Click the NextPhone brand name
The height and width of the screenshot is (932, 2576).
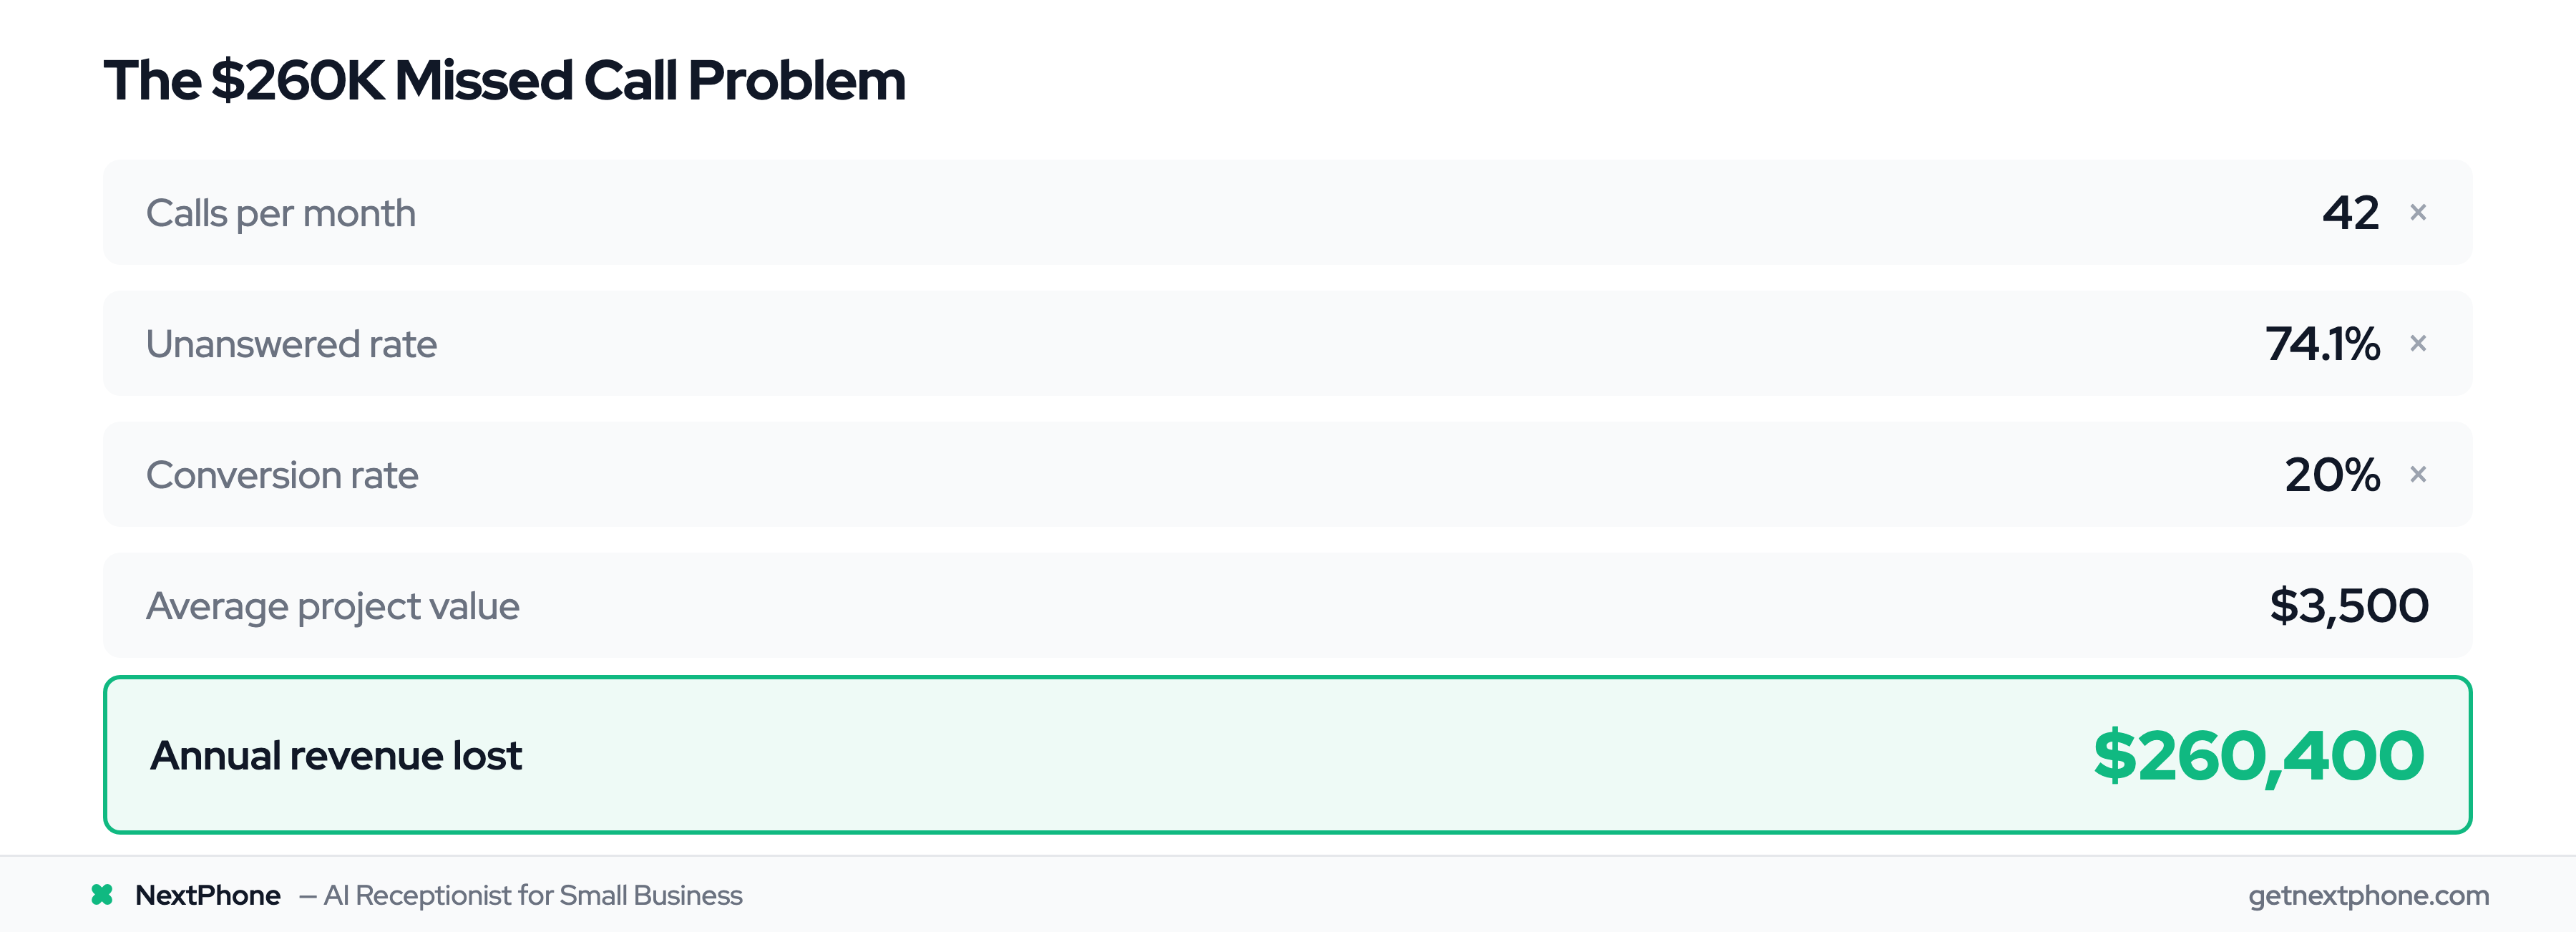(x=208, y=895)
